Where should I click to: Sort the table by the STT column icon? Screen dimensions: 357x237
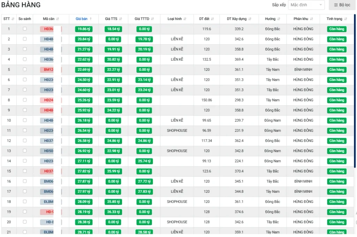[x=13, y=19]
